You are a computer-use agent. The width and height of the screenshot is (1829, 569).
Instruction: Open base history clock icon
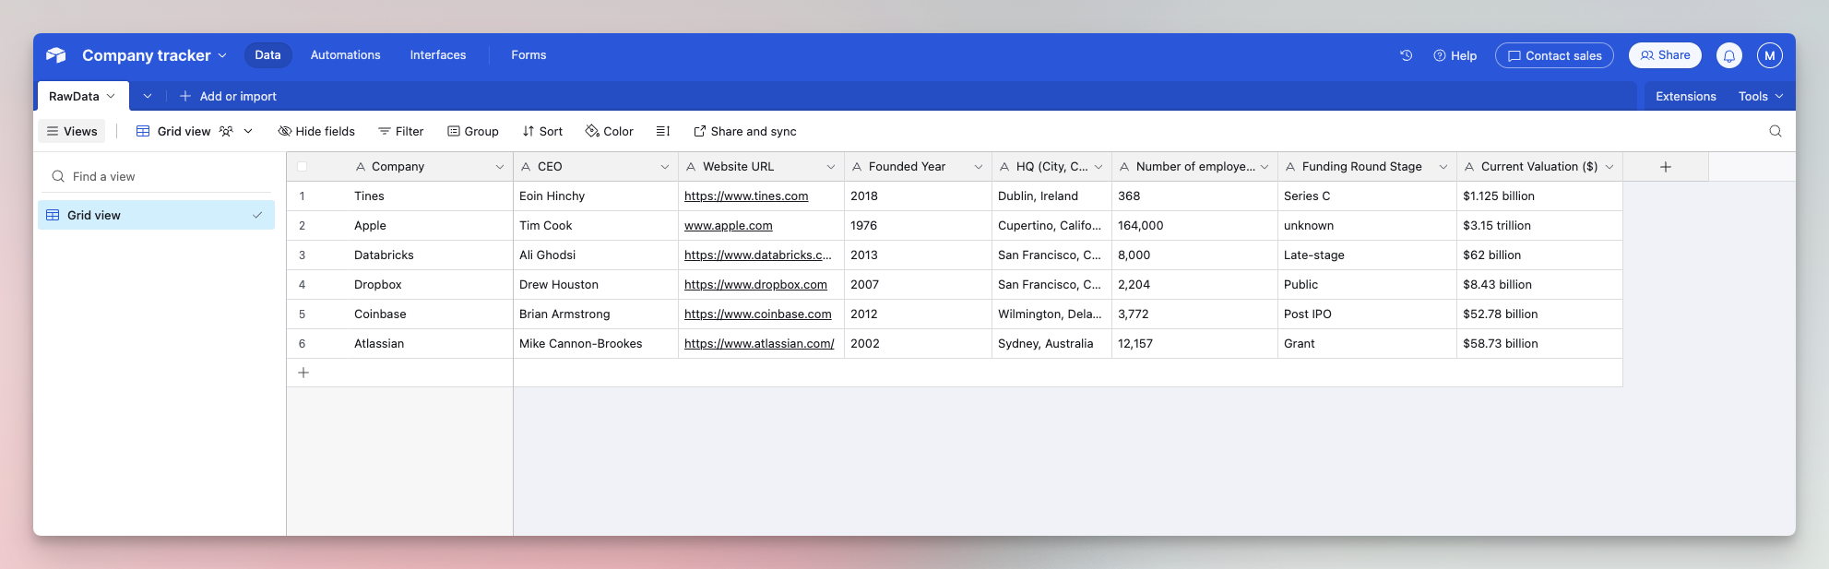tap(1407, 55)
